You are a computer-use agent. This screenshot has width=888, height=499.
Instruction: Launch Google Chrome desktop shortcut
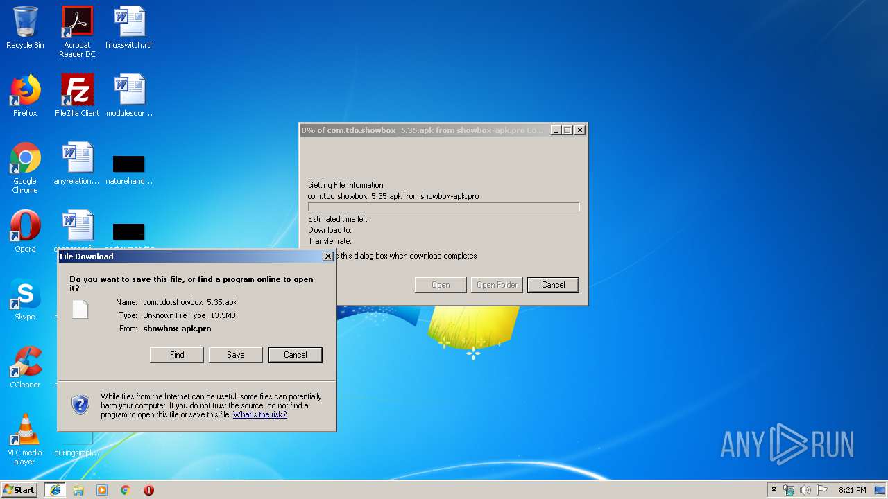click(25, 168)
